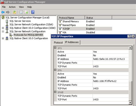Click the Back arrow toolbar icon
Viewport: 136px width, 106px height.
[x=3, y=12]
